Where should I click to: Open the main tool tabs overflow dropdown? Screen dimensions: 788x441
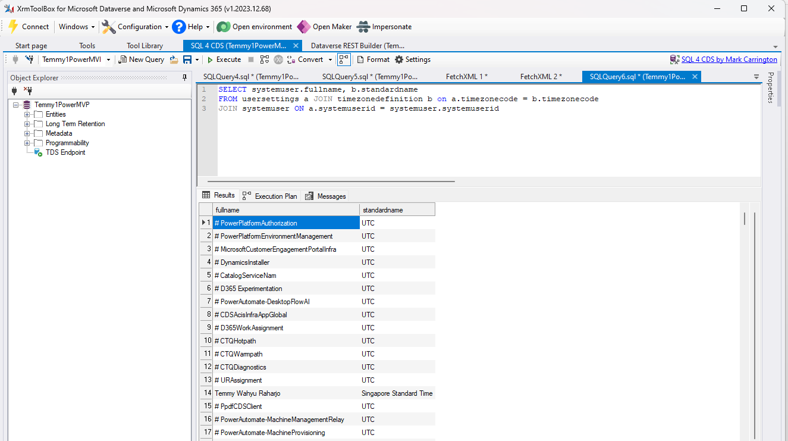click(x=776, y=46)
